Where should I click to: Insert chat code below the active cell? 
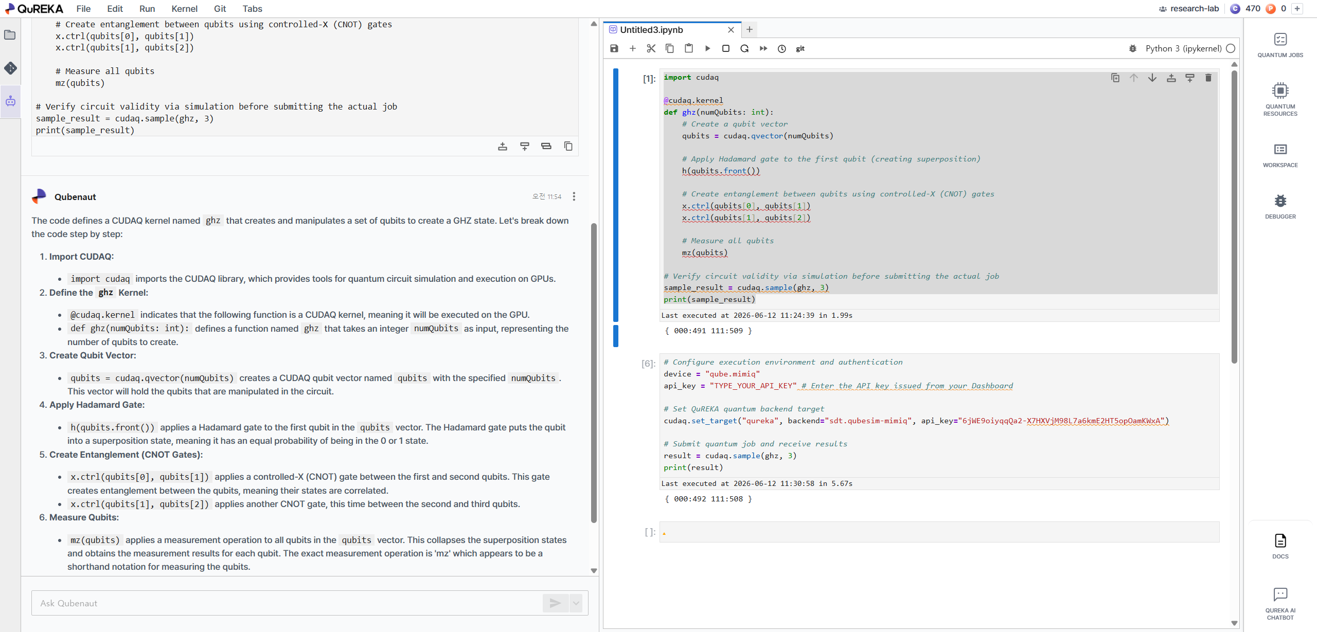point(525,147)
